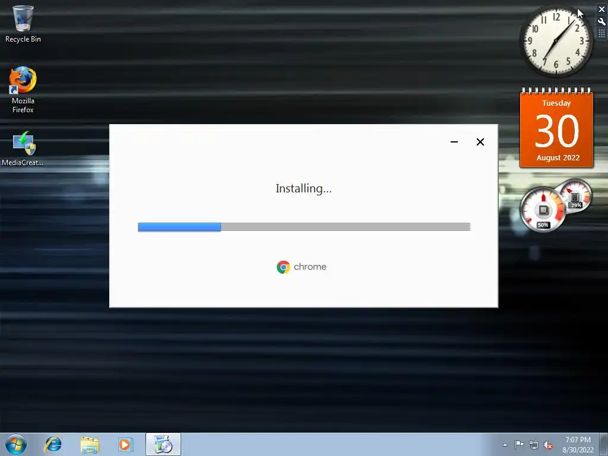Select the MediaCreation tool desktop icon
Screen dimensions: 608x456
click(23, 149)
